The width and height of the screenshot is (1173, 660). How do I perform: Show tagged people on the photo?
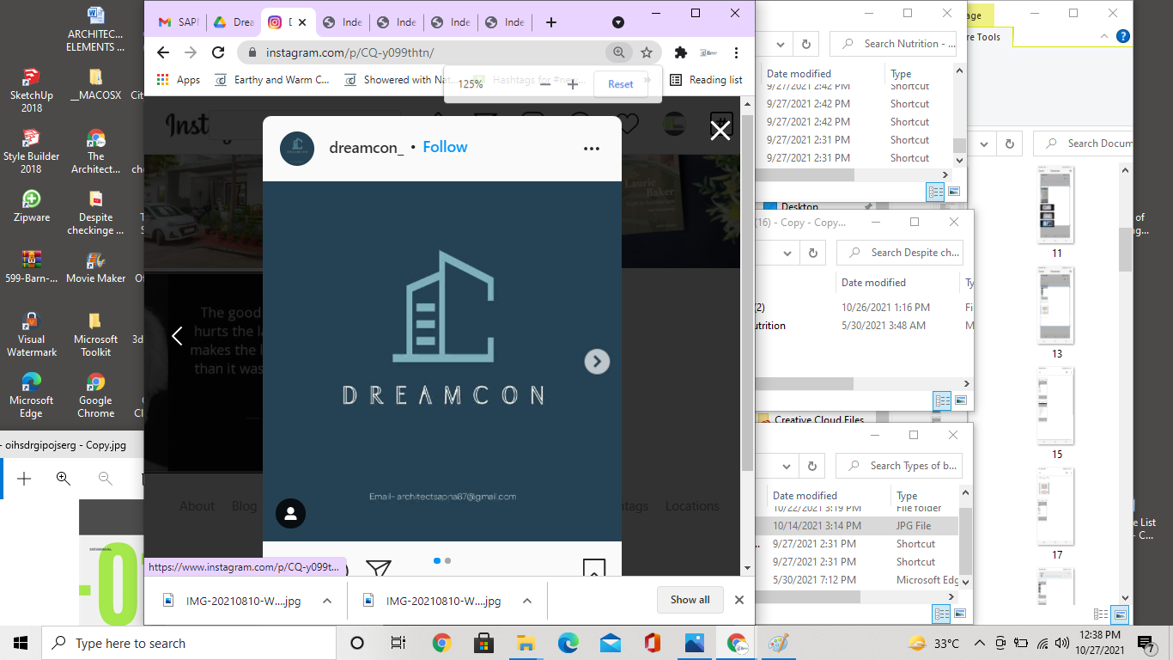[290, 514]
